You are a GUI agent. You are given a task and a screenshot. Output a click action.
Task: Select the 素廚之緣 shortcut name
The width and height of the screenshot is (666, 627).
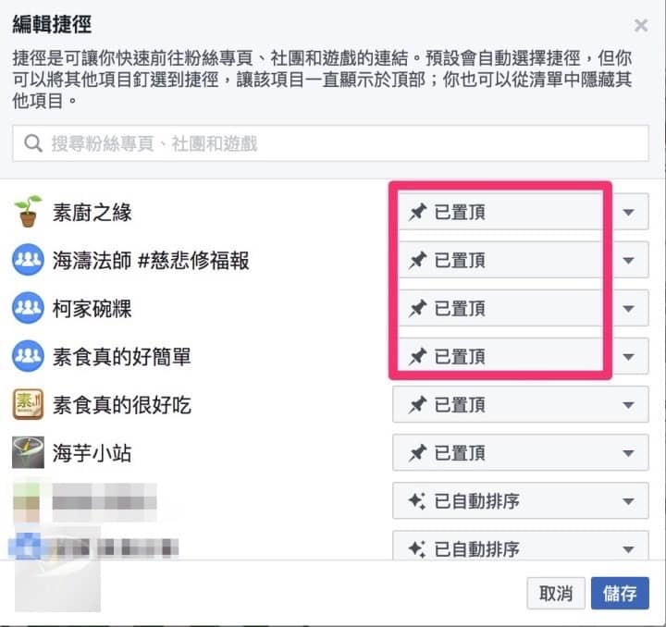coord(92,213)
